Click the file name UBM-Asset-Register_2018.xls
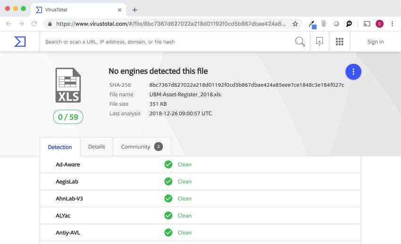The height and width of the screenshot is (244, 401). coord(185,94)
